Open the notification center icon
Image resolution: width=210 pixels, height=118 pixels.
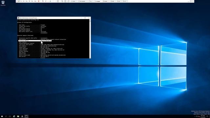click(x=207, y=116)
